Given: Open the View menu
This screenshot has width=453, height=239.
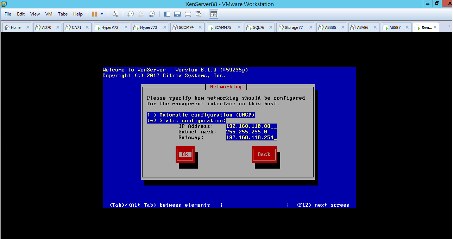Looking at the screenshot, I should coord(35,14).
